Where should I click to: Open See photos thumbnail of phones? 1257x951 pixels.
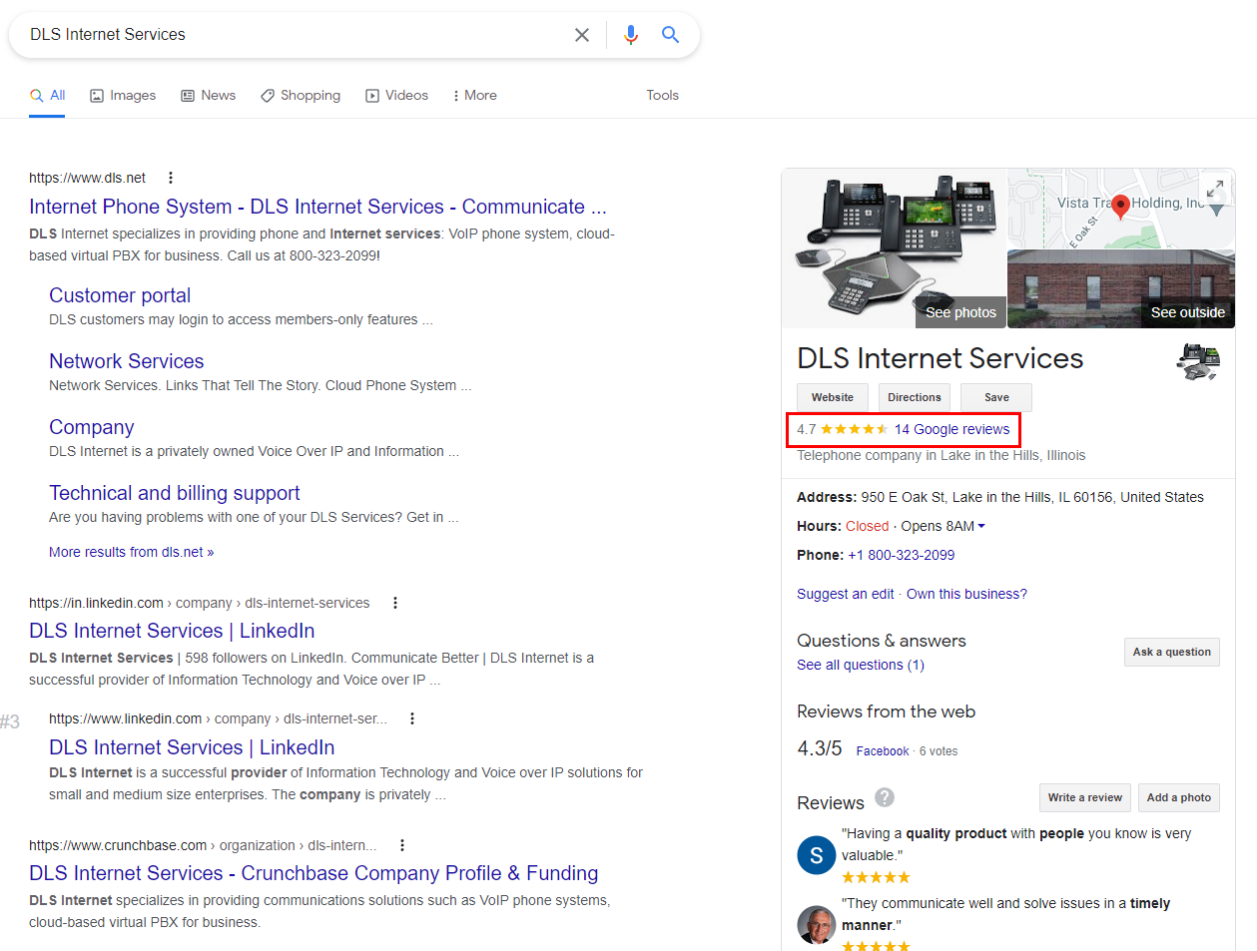tap(895, 248)
